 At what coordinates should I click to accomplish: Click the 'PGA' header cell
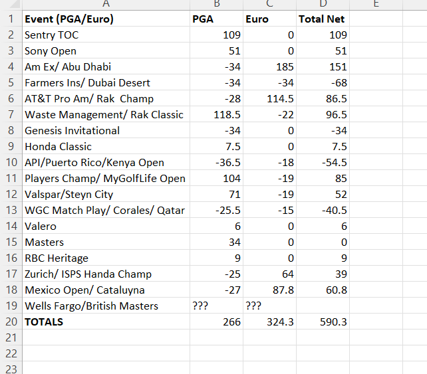click(217, 19)
